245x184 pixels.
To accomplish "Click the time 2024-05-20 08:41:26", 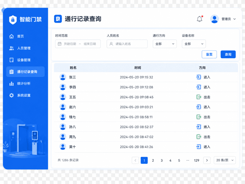I will 136,147.
